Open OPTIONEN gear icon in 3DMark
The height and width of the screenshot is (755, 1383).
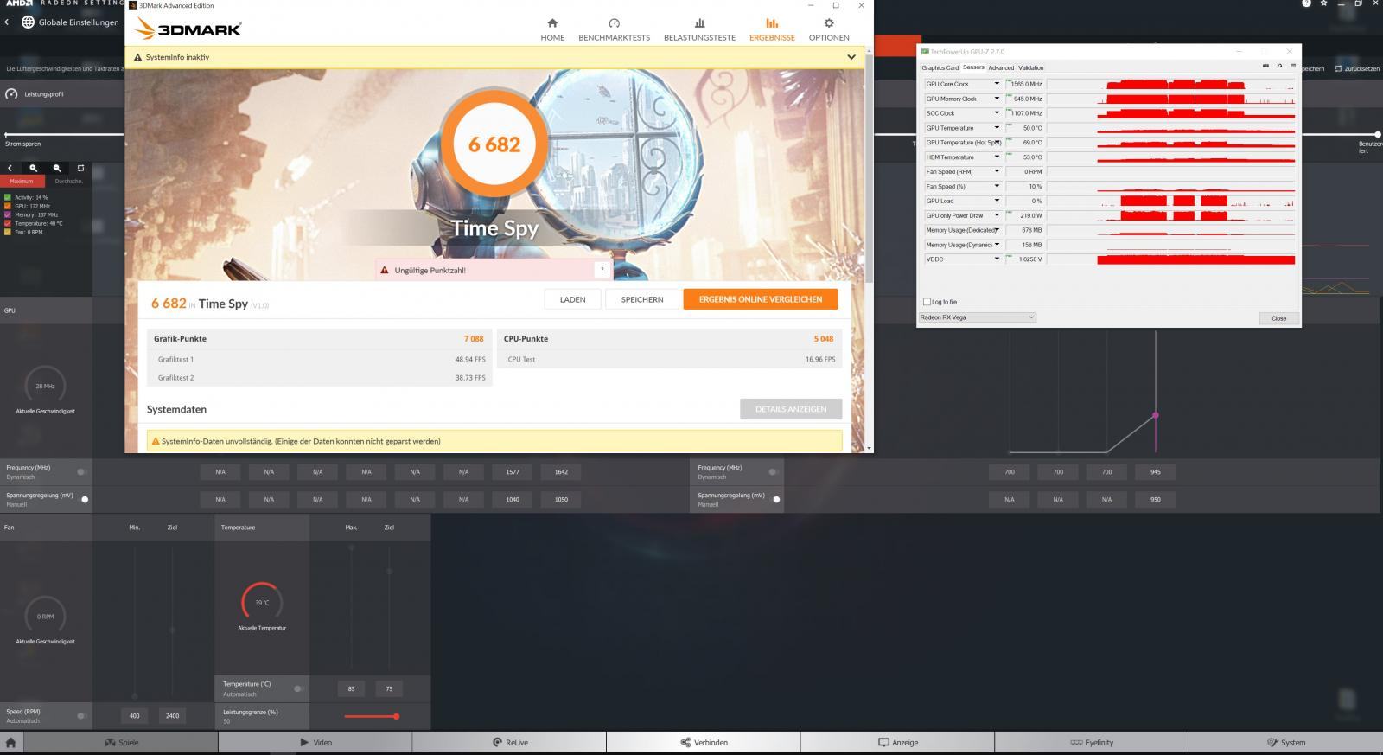pyautogui.click(x=829, y=23)
